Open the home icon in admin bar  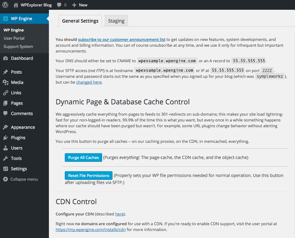click(x=16, y=5)
